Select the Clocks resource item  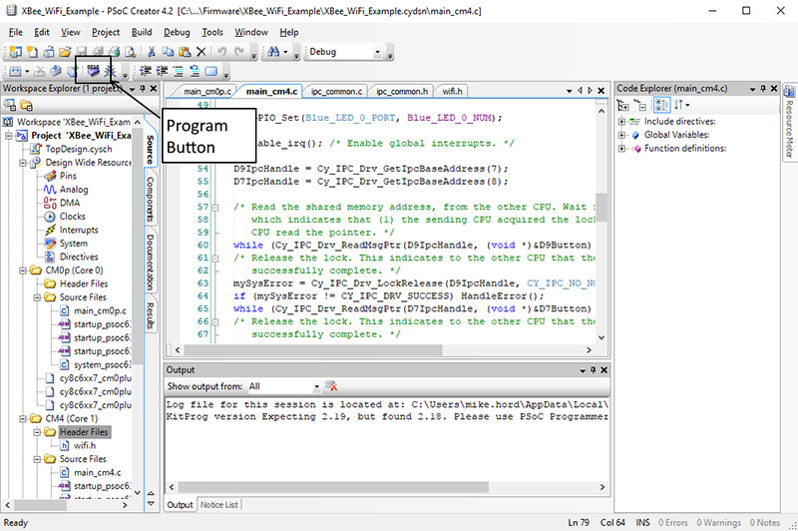tap(72, 217)
